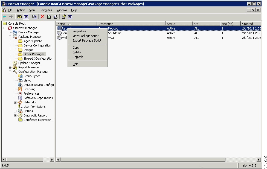
Task: Toggle the Show/Hide Console Tree toolbar icon
Action: click(26, 17)
